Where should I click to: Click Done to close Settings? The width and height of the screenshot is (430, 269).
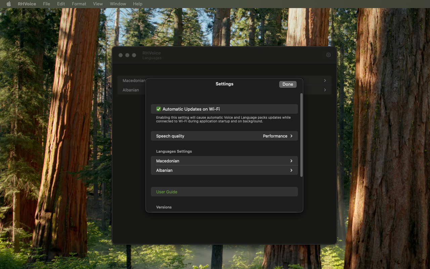click(x=288, y=84)
